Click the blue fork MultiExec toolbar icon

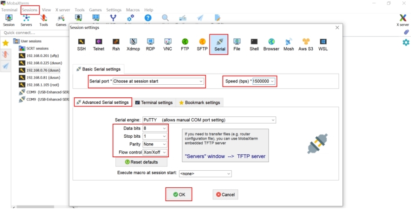pyautogui.click(x=113, y=18)
